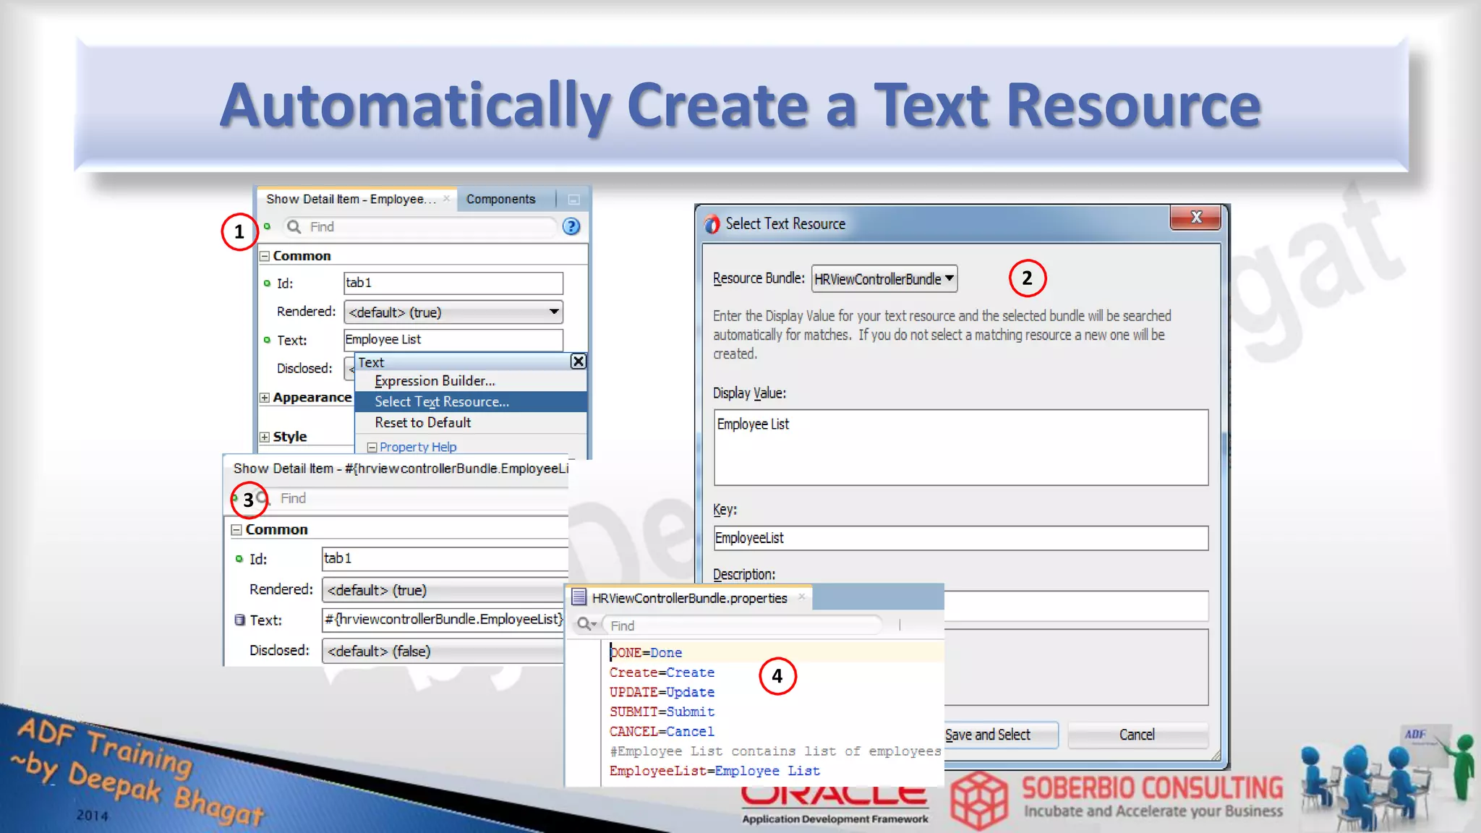The image size is (1481, 833).
Task: Collapse the Common section in panel 1
Action: tap(265, 256)
